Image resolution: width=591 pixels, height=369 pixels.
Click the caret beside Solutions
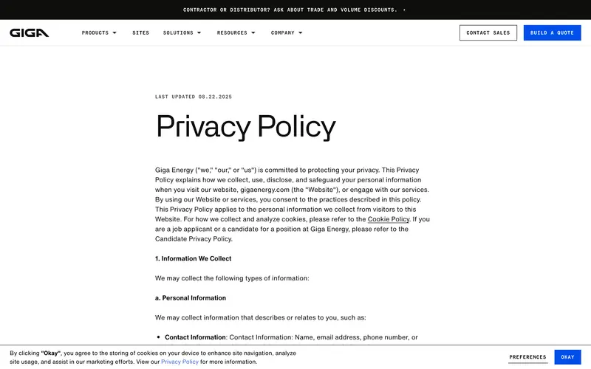[199, 33]
